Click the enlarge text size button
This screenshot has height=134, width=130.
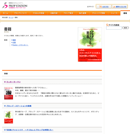(x=104, y=7)
